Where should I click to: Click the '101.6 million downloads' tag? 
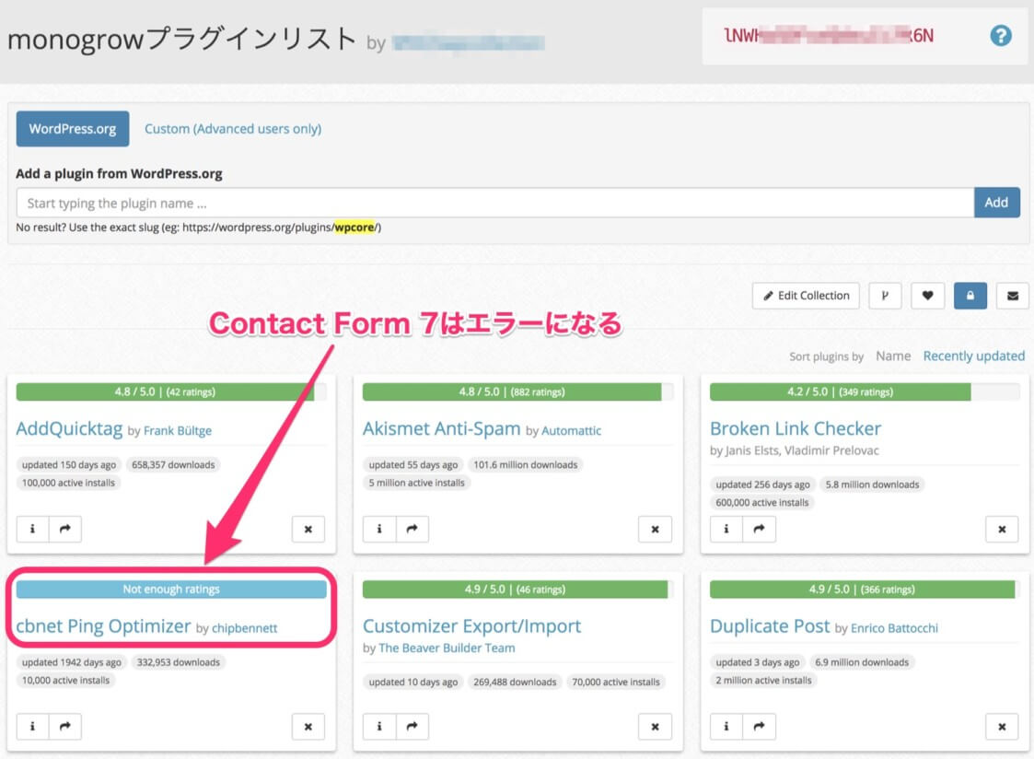pyautogui.click(x=526, y=465)
